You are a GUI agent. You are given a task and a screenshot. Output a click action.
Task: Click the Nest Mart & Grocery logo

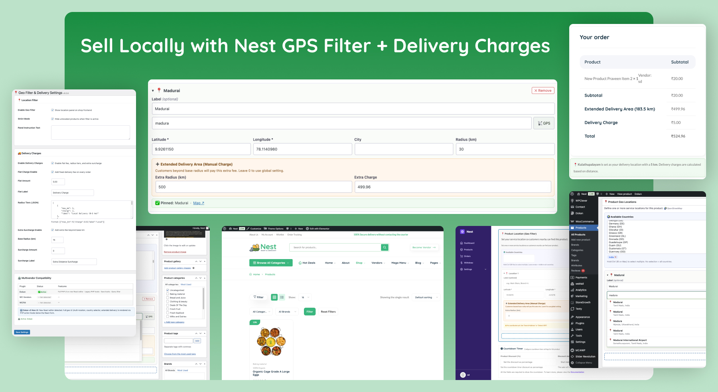pos(263,247)
